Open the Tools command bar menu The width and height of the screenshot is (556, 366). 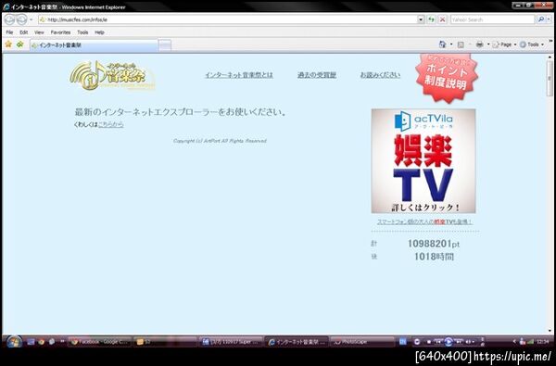[532, 44]
